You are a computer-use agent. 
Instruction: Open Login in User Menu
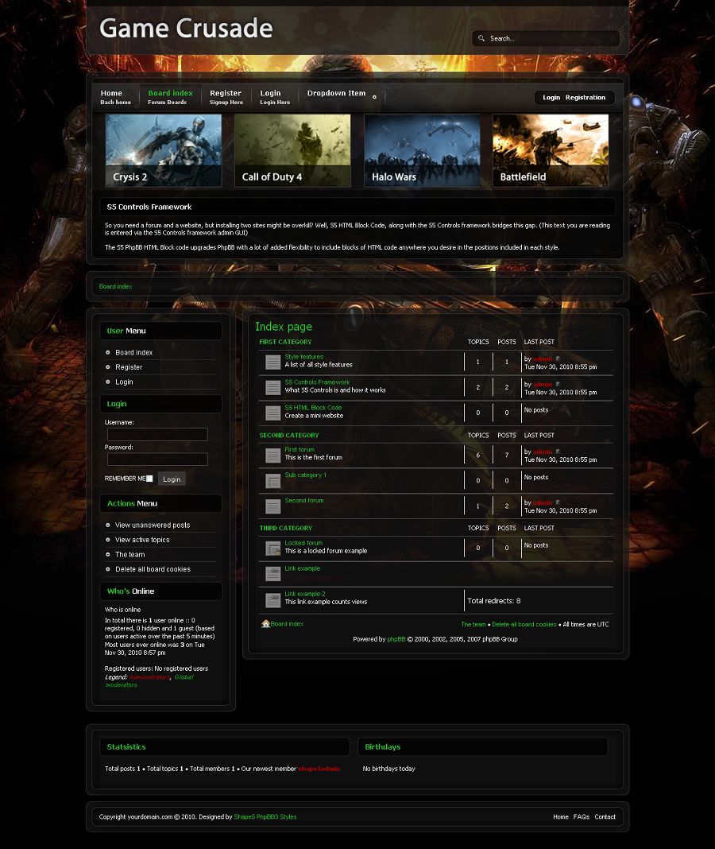tap(124, 382)
